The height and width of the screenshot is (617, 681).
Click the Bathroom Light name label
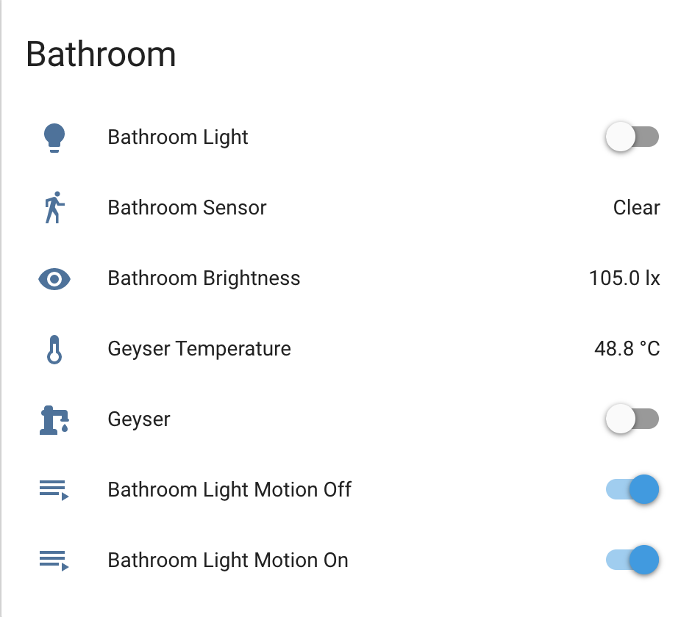click(178, 137)
